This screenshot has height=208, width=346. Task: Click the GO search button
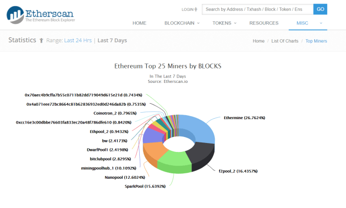point(320,9)
